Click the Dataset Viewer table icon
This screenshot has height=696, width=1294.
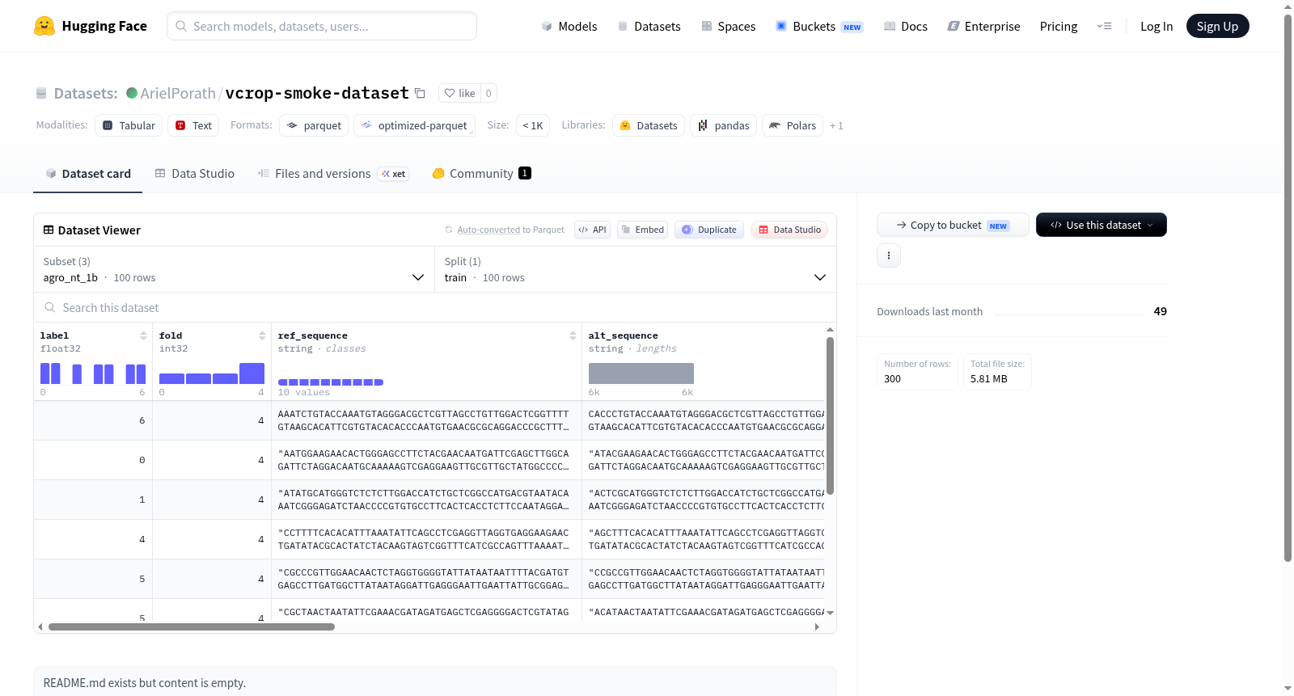49,230
